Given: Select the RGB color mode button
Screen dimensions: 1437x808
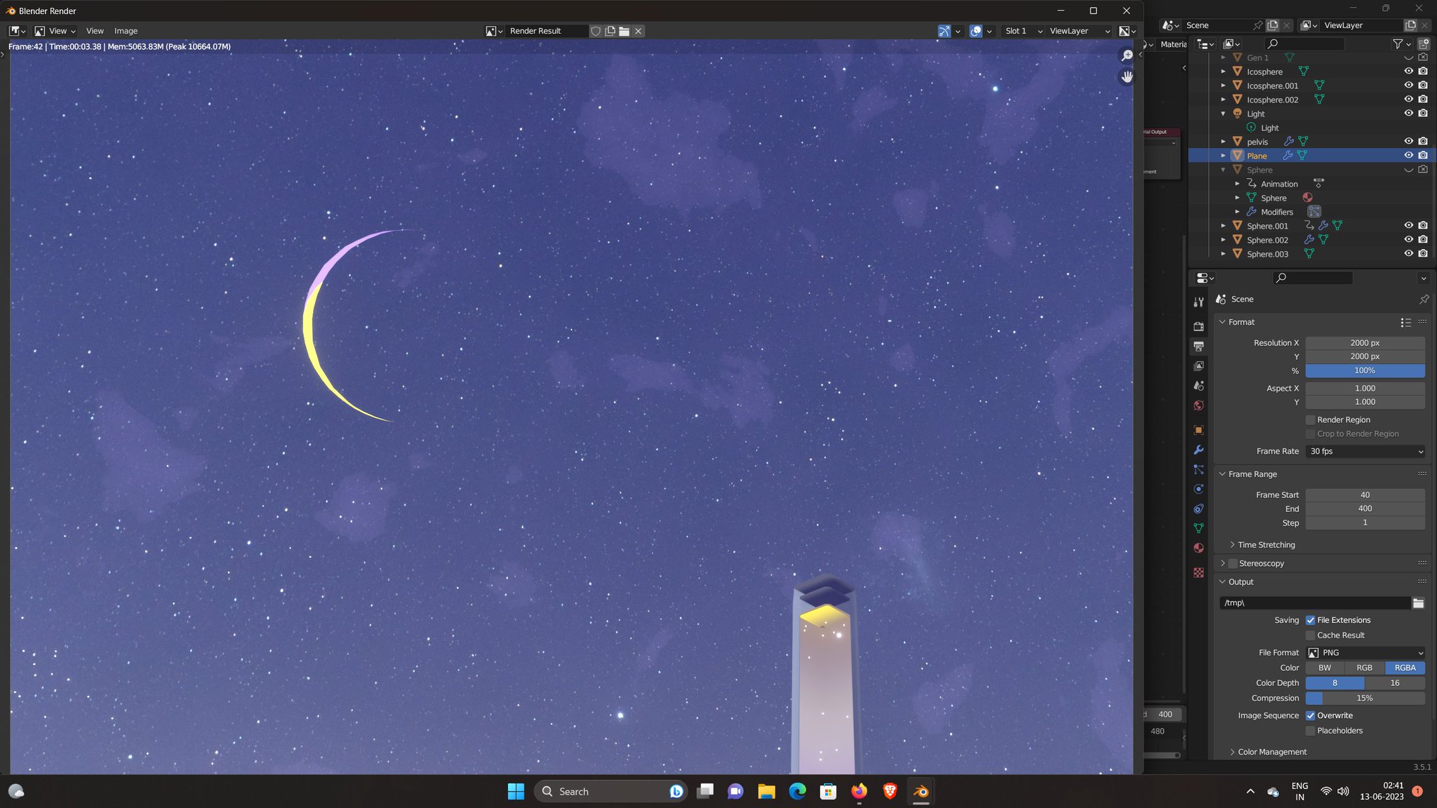Looking at the screenshot, I should click(x=1364, y=668).
